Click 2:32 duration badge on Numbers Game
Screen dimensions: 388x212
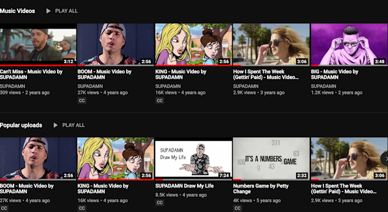point(302,176)
